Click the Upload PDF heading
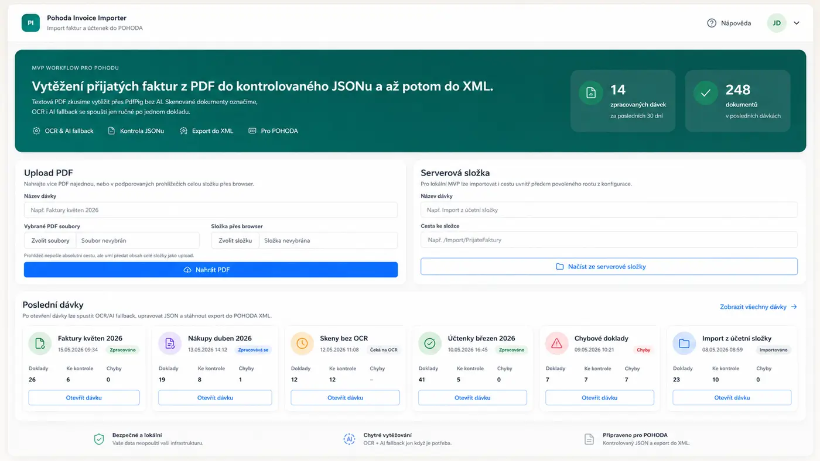This screenshot has width=820, height=461. 49,173
